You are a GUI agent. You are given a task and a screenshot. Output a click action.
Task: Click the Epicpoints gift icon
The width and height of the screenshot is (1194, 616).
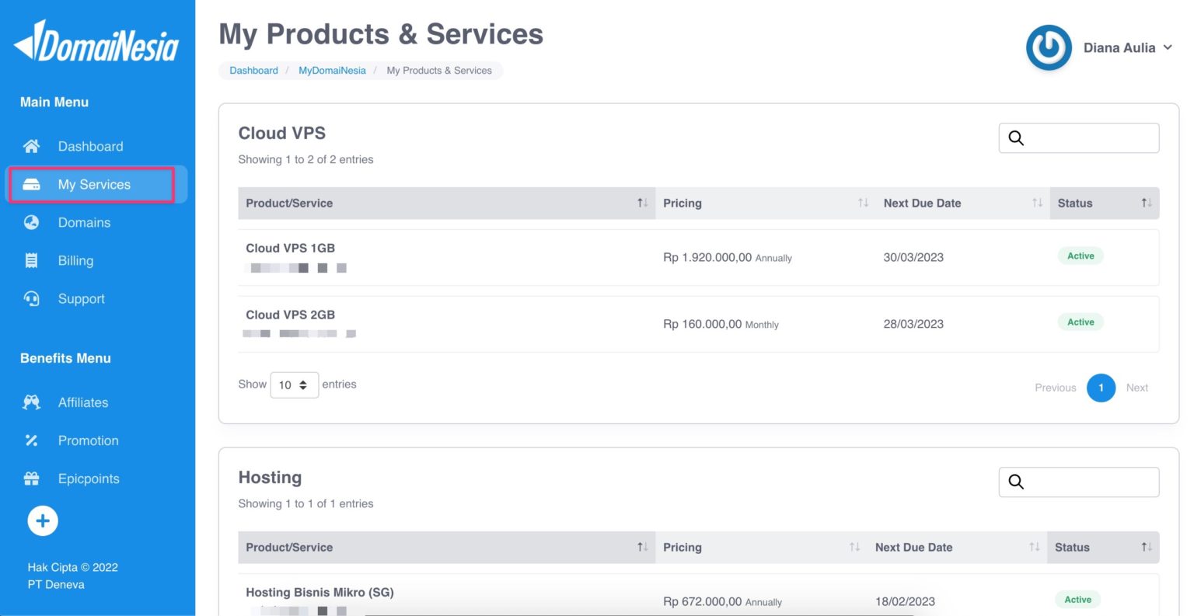click(x=31, y=479)
